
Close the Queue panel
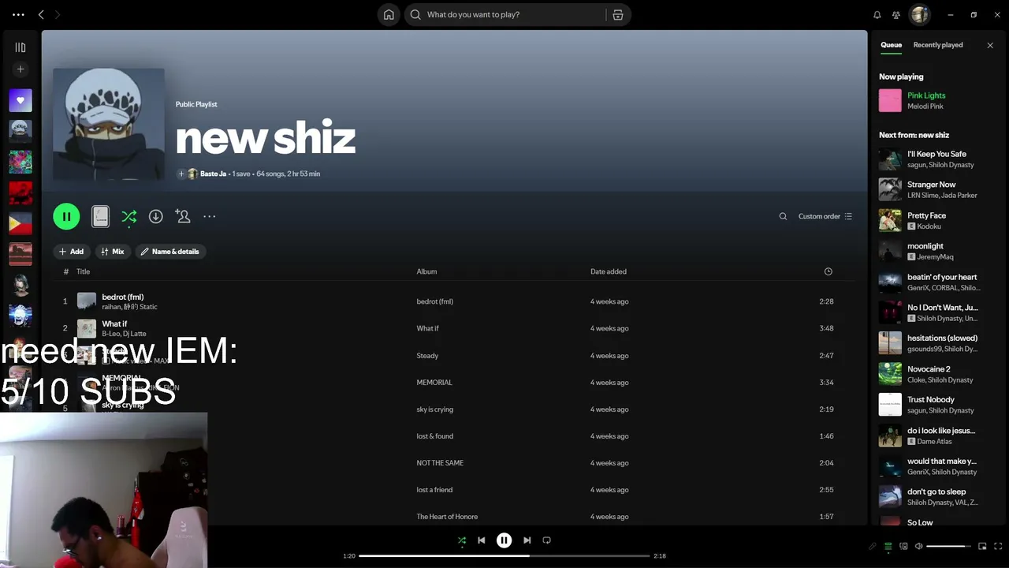point(990,45)
